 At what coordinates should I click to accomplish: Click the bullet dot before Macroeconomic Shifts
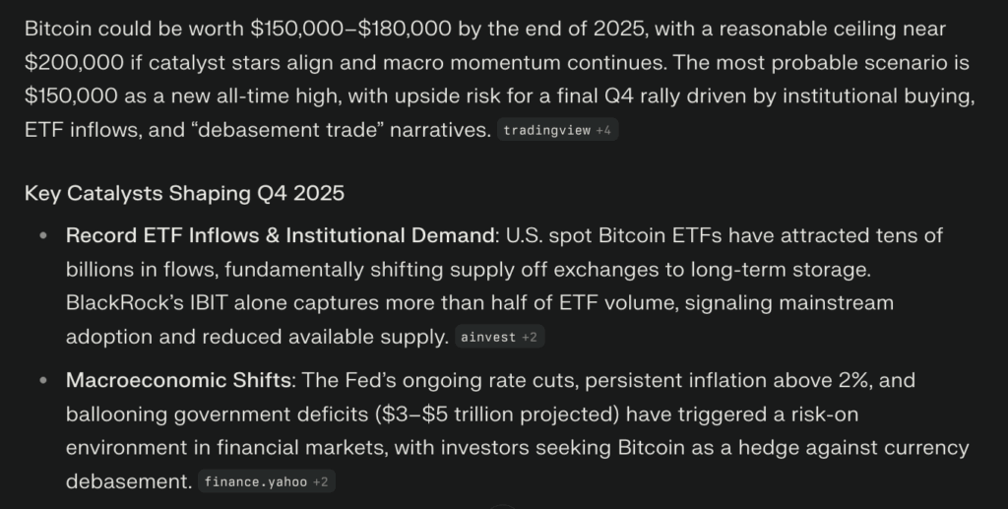[43, 380]
